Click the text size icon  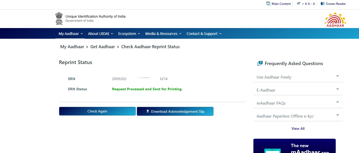[298, 4]
